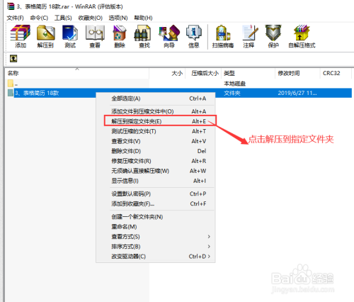Click the SFX (自解压格式) toolbar icon
354x302 pixels.
(302, 37)
